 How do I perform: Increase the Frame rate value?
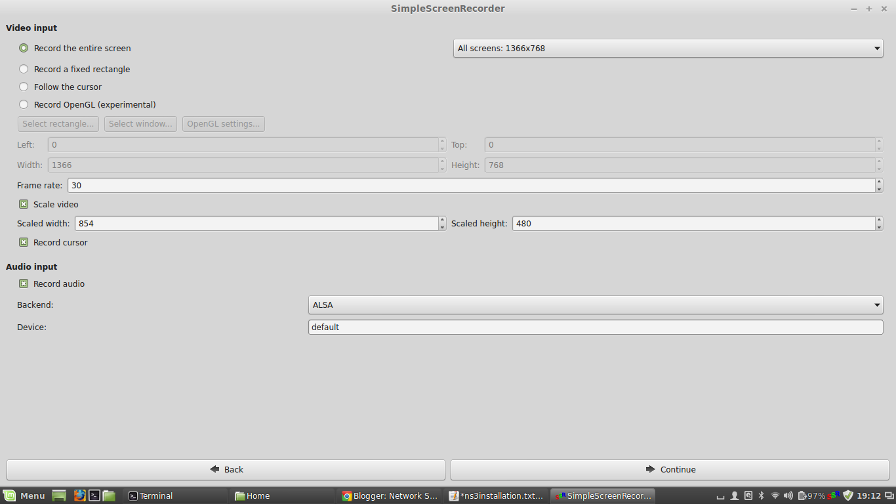[x=879, y=182]
